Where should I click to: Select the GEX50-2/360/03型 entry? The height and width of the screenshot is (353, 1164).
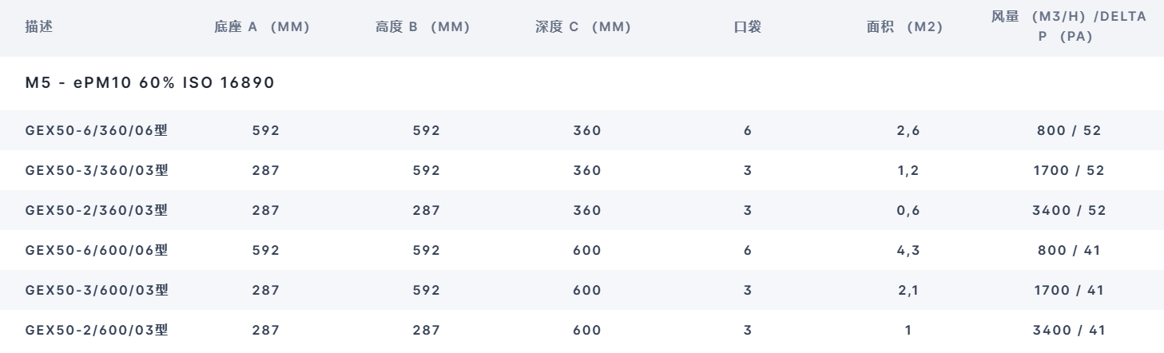pos(97,209)
